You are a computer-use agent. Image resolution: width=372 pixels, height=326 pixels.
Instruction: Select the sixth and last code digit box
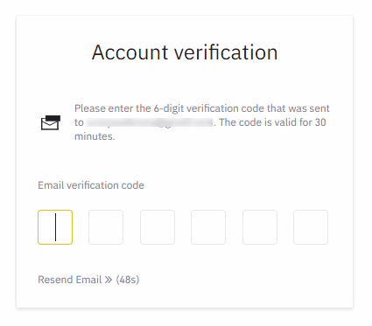point(311,227)
